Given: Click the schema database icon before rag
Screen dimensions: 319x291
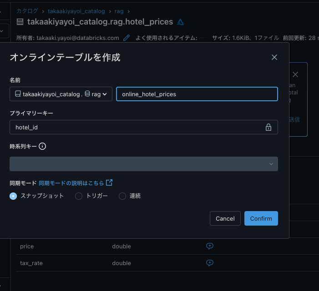Looking at the screenshot, I should (x=87, y=94).
